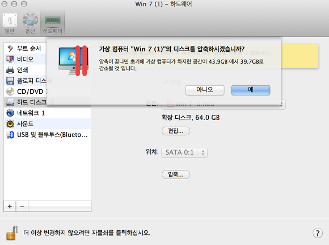The width and height of the screenshot is (329, 245).
Task: Remove the device with the minus button
Action: (22, 206)
